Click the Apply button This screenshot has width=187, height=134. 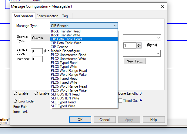coord(129,120)
